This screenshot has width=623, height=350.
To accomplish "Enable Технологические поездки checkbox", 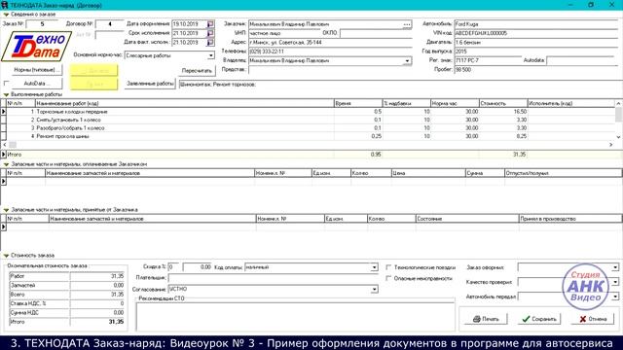I will 388,267.
